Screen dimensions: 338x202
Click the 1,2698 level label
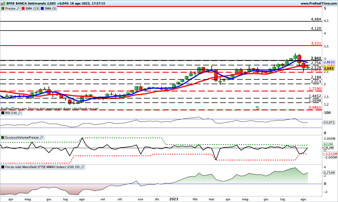coord(315,100)
